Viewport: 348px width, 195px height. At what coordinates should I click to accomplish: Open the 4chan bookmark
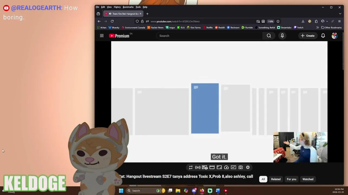click(x=102, y=28)
